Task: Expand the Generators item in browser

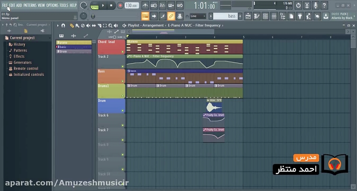Action: click(x=23, y=62)
